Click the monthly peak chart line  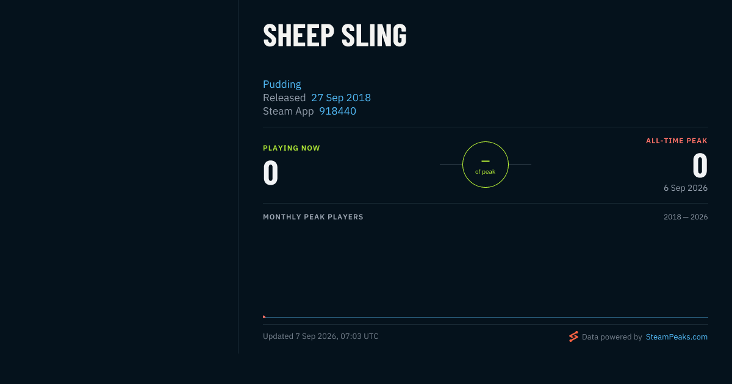486,318
